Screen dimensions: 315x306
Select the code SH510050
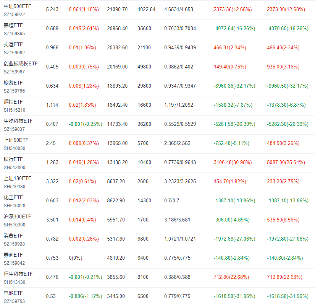pos(15,148)
